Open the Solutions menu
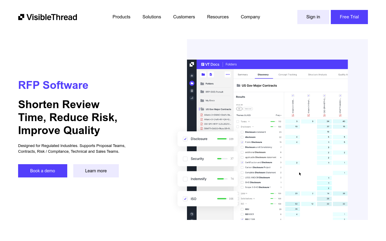386x241 pixels. (152, 17)
